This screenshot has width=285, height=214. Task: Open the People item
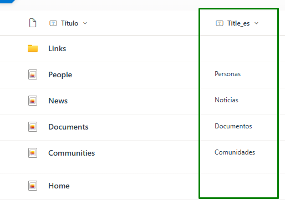[x=60, y=75]
